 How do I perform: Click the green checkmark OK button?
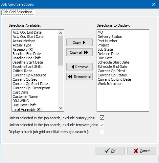click(x=110, y=151)
